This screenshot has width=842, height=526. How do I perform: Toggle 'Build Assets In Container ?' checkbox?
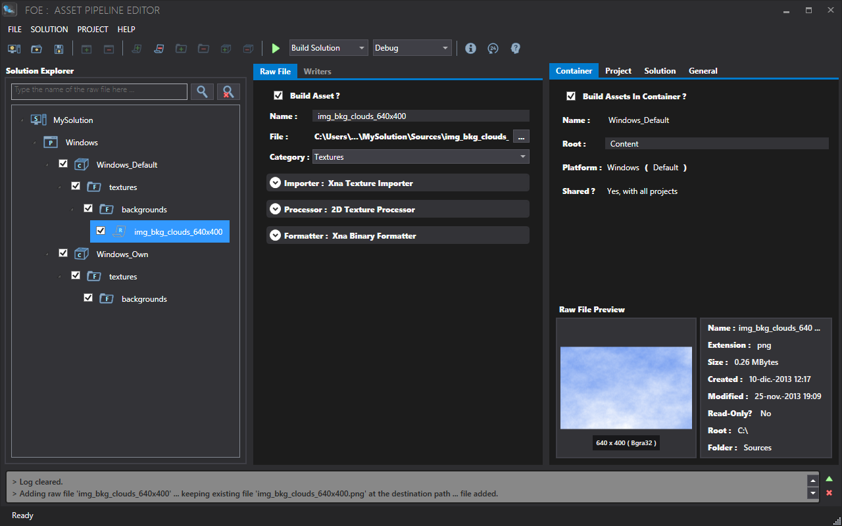pos(571,96)
